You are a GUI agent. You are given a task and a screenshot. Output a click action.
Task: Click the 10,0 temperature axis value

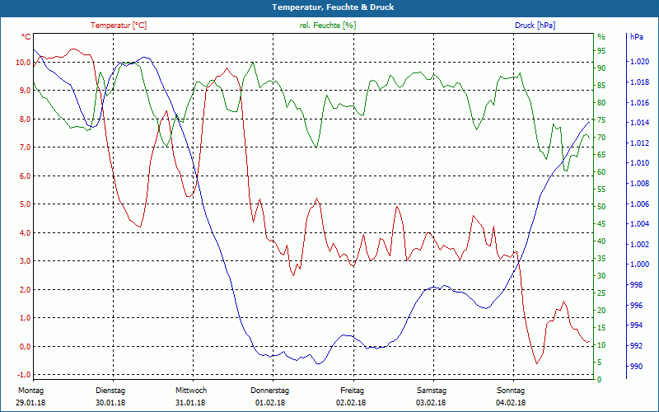[x=23, y=63]
